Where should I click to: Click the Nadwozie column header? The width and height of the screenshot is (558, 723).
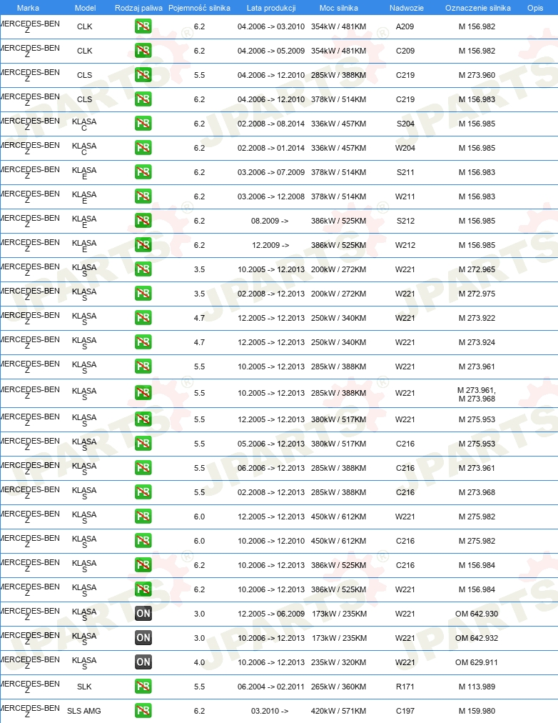point(407,8)
